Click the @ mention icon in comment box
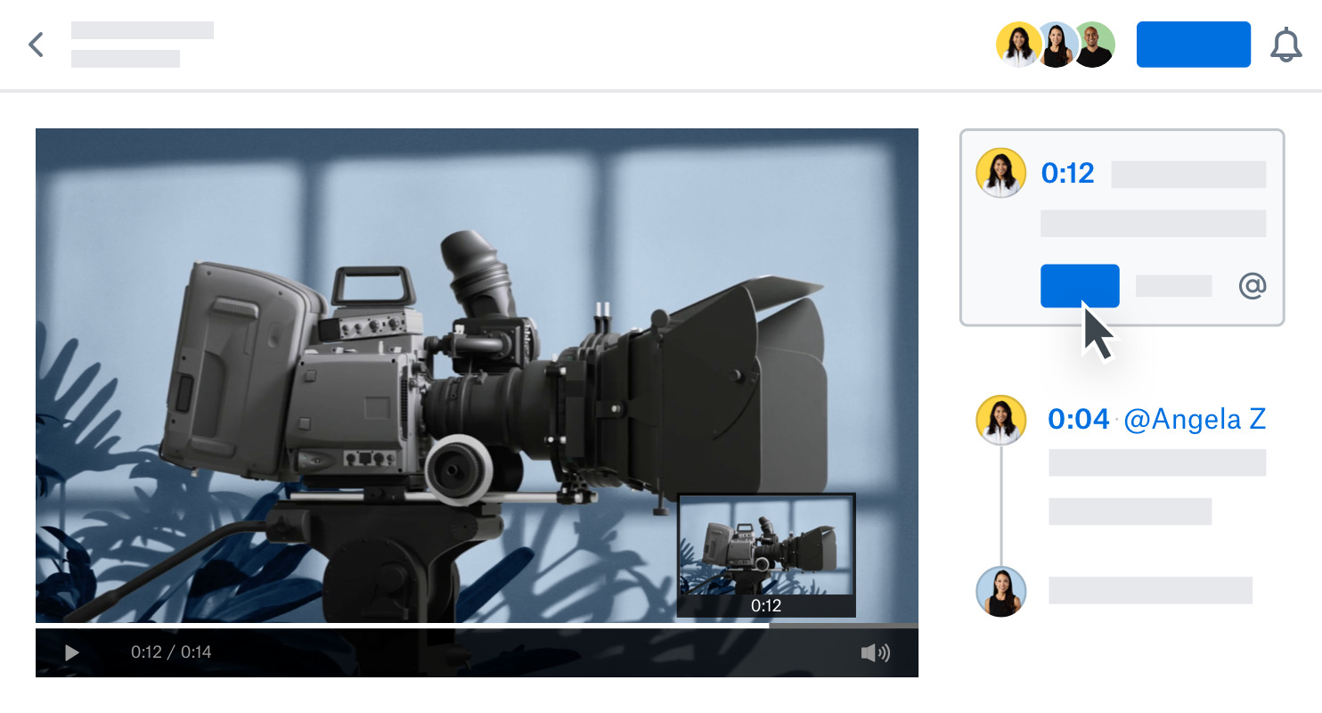Screen dimensions: 1322x713 pyautogui.click(x=1252, y=286)
